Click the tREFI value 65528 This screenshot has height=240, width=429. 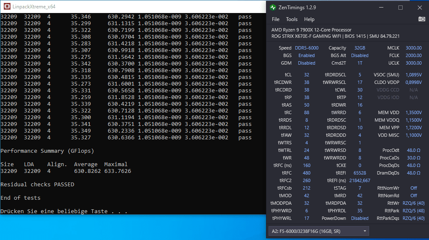point(359,173)
